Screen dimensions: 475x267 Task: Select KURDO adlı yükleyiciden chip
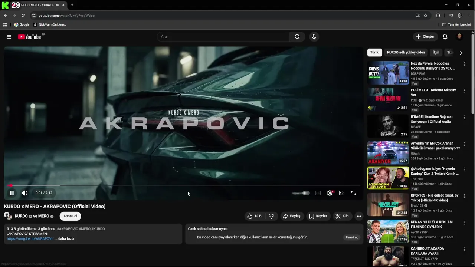[x=406, y=52]
